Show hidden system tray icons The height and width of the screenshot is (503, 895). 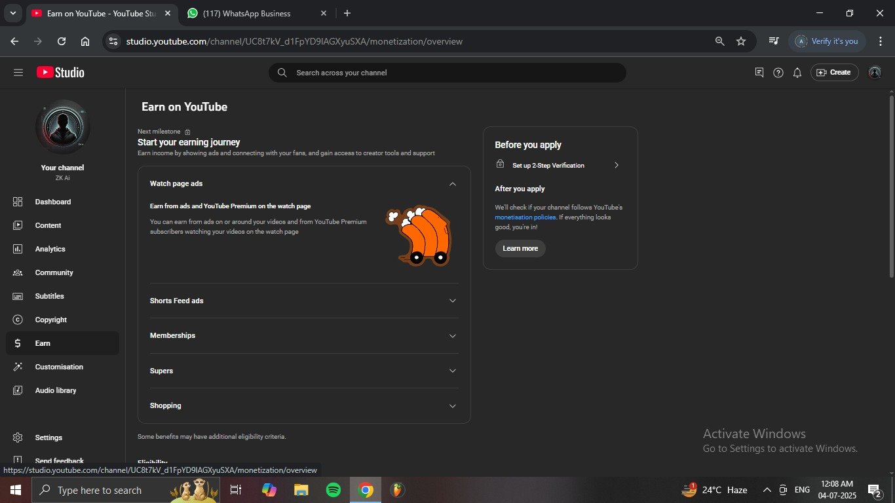[x=767, y=490]
